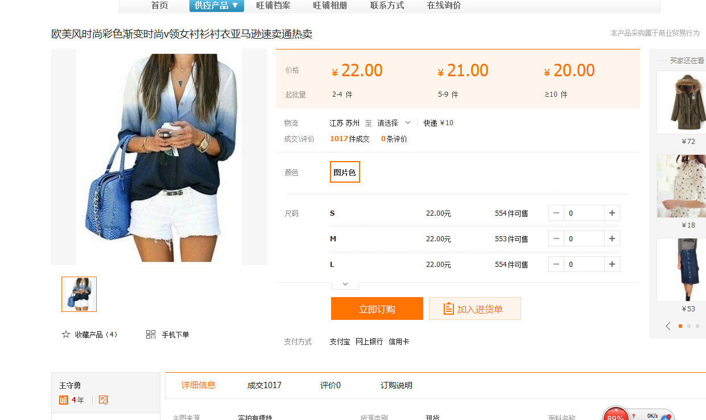The height and width of the screenshot is (420, 706).
Task: Select the product thumbnail below main image
Action: point(79,294)
